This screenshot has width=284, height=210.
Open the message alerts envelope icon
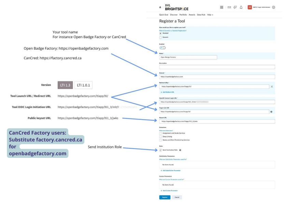click(x=229, y=7)
